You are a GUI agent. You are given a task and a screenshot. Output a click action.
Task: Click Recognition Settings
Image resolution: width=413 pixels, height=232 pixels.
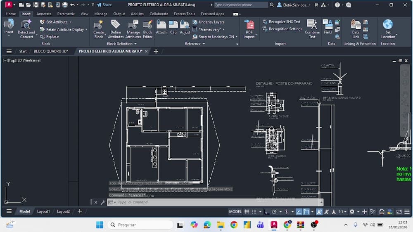(282, 29)
